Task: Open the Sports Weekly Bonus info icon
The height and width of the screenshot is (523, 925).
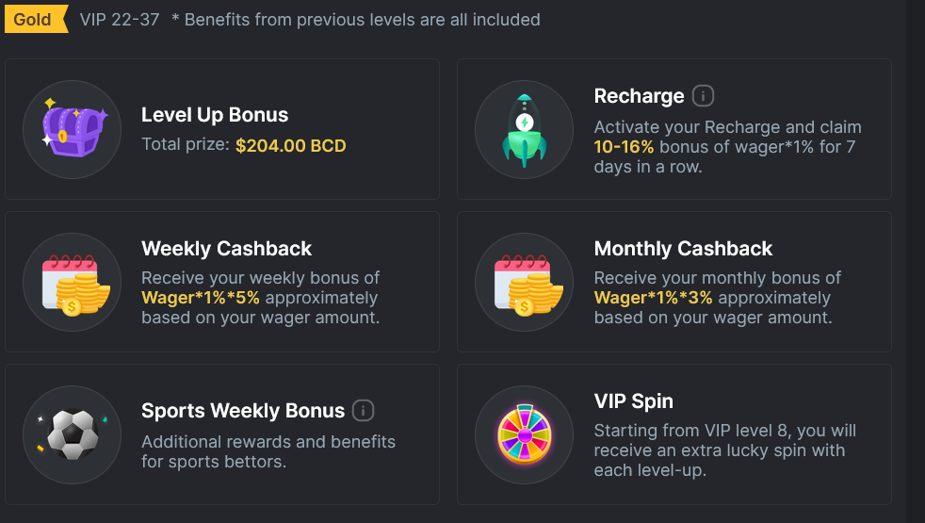Action: click(x=363, y=410)
